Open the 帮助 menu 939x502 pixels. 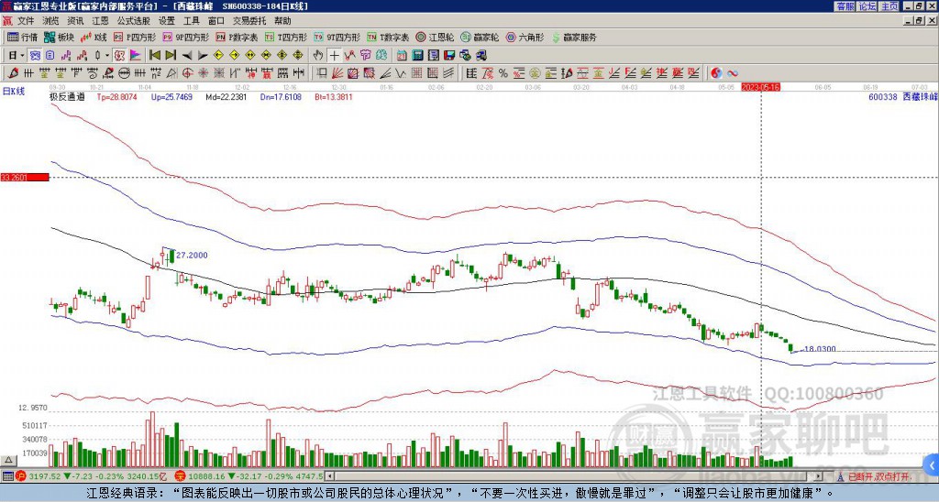click(x=282, y=21)
